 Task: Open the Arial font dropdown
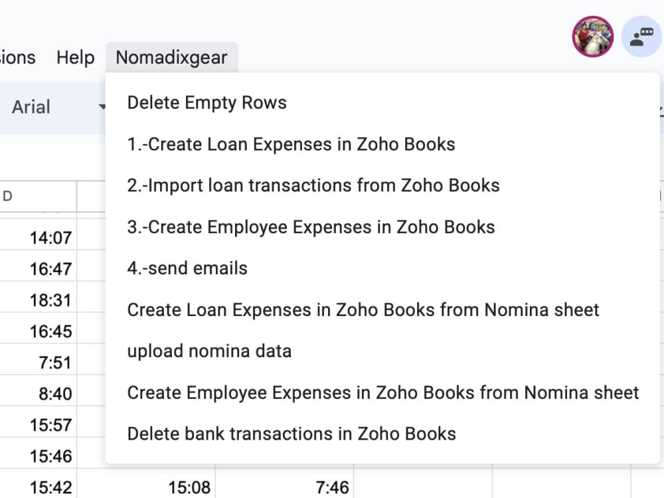pyautogui.click(x=56, y=107)
